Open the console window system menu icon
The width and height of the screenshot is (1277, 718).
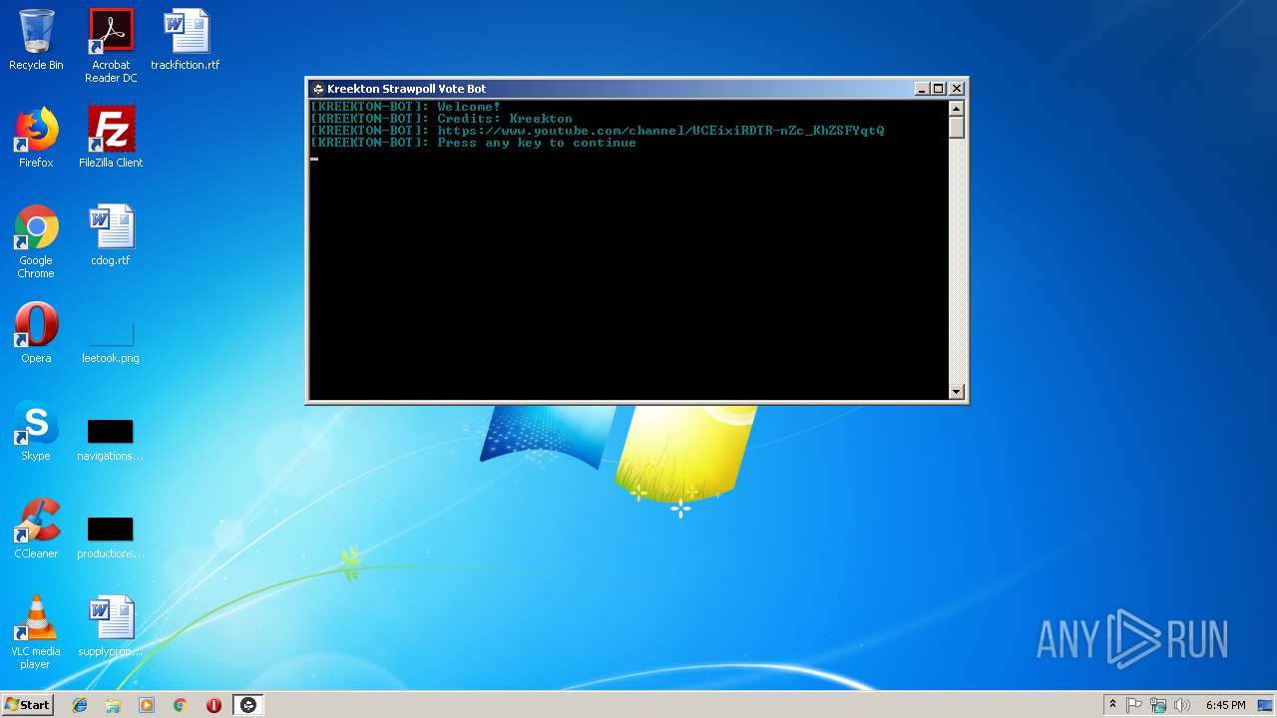[318, 89]
